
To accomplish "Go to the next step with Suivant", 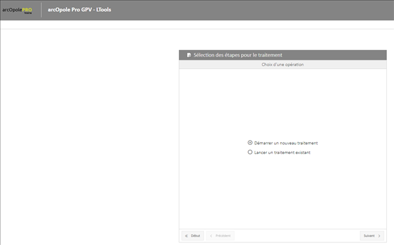I will [x=372, y=236].
